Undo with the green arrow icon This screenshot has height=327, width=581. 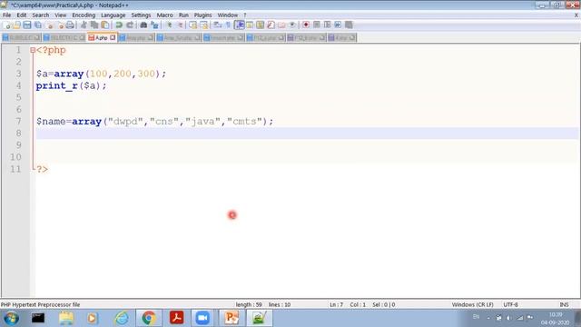(x=119, y=25)
